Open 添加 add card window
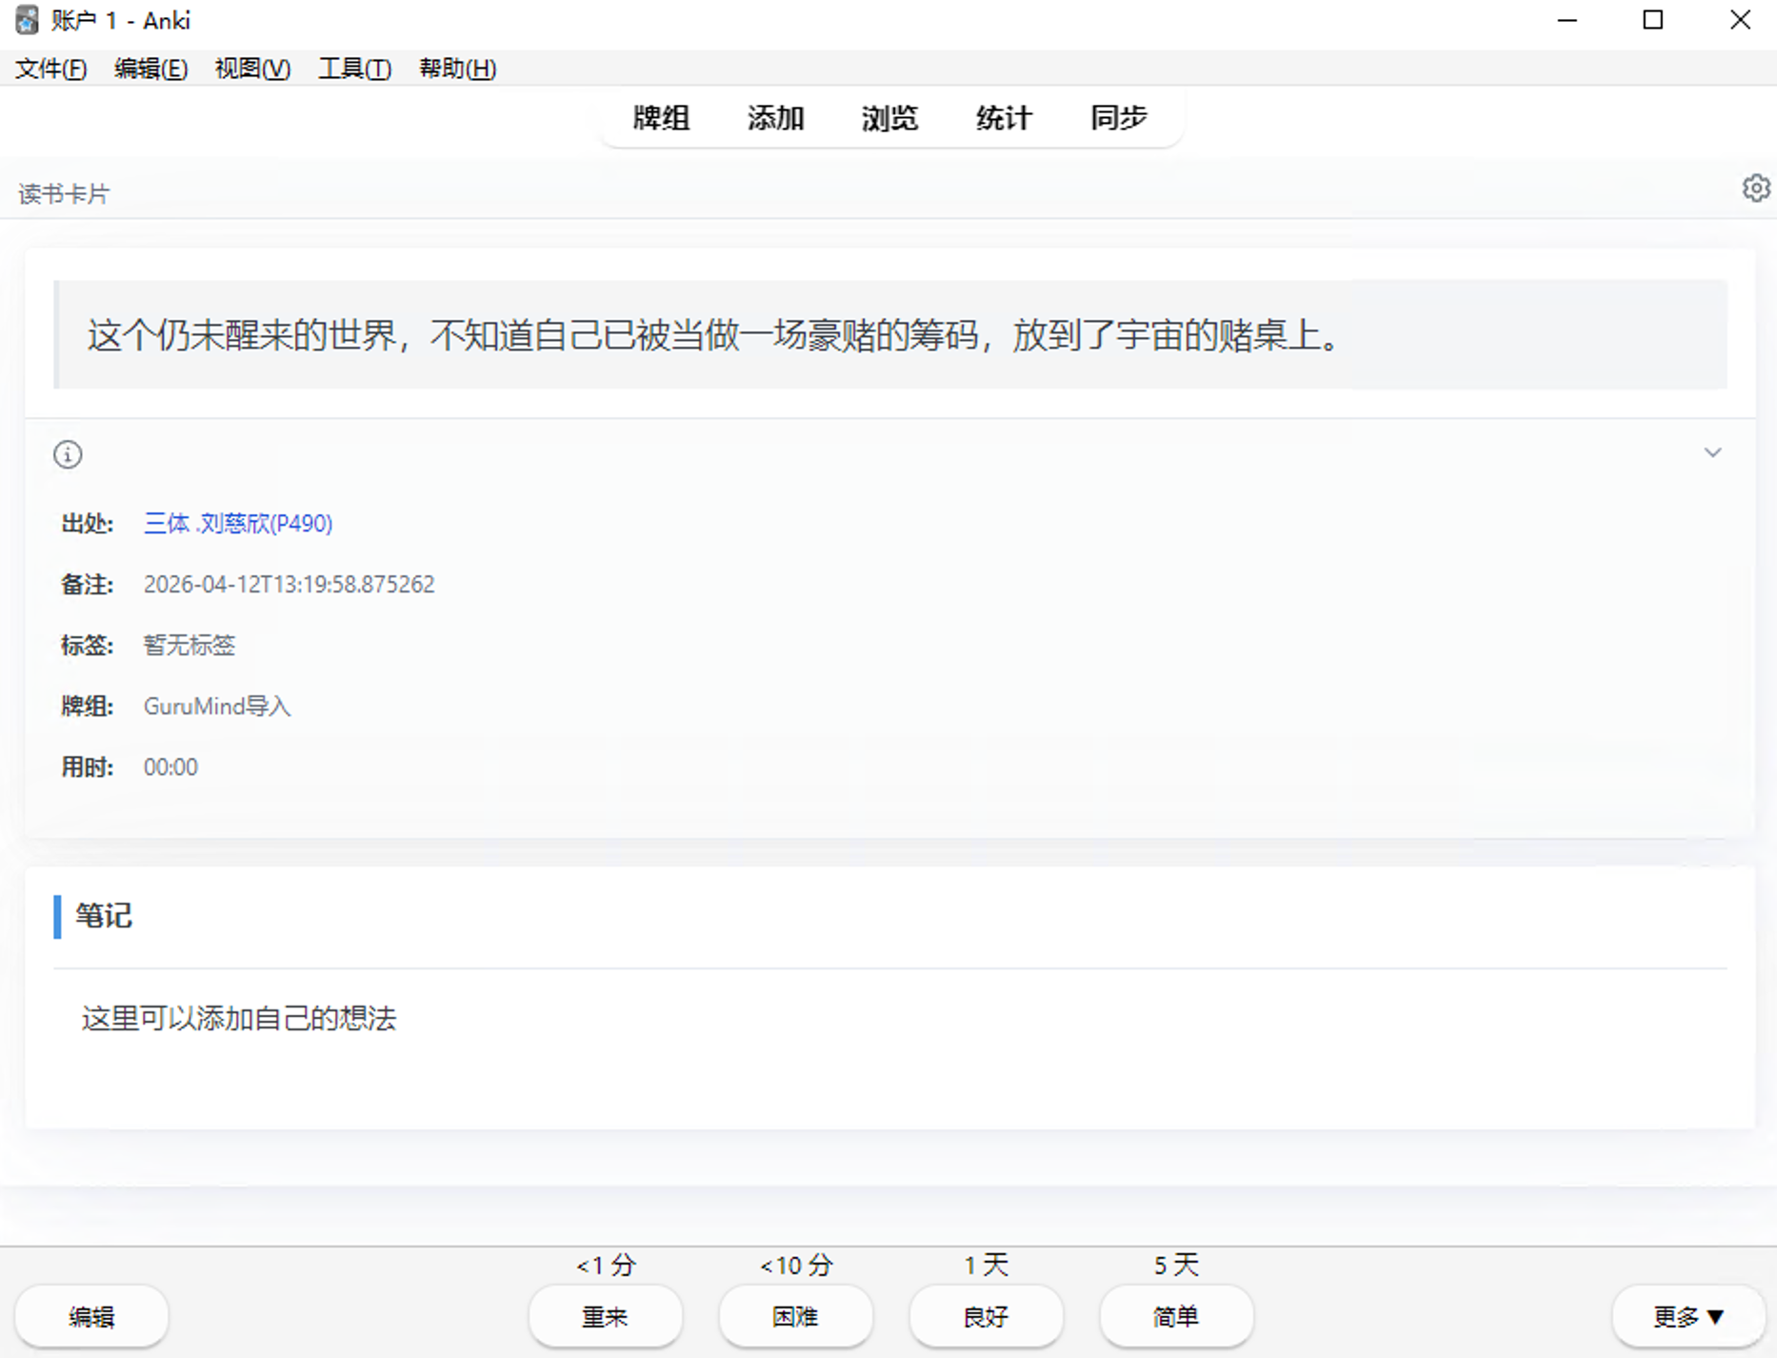Image resolution: width=1777 pixels, height=1358 pixels. coord(775,118)
